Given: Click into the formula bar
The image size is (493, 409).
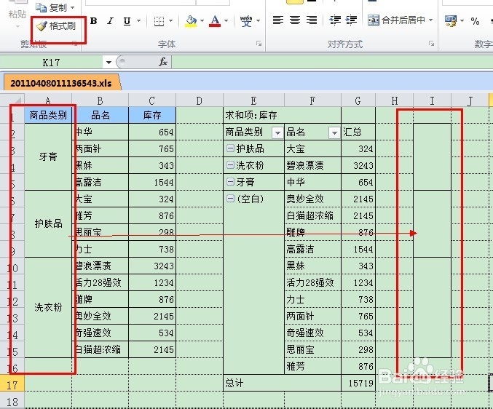Looking at the screenshot, I should point(332,62).
